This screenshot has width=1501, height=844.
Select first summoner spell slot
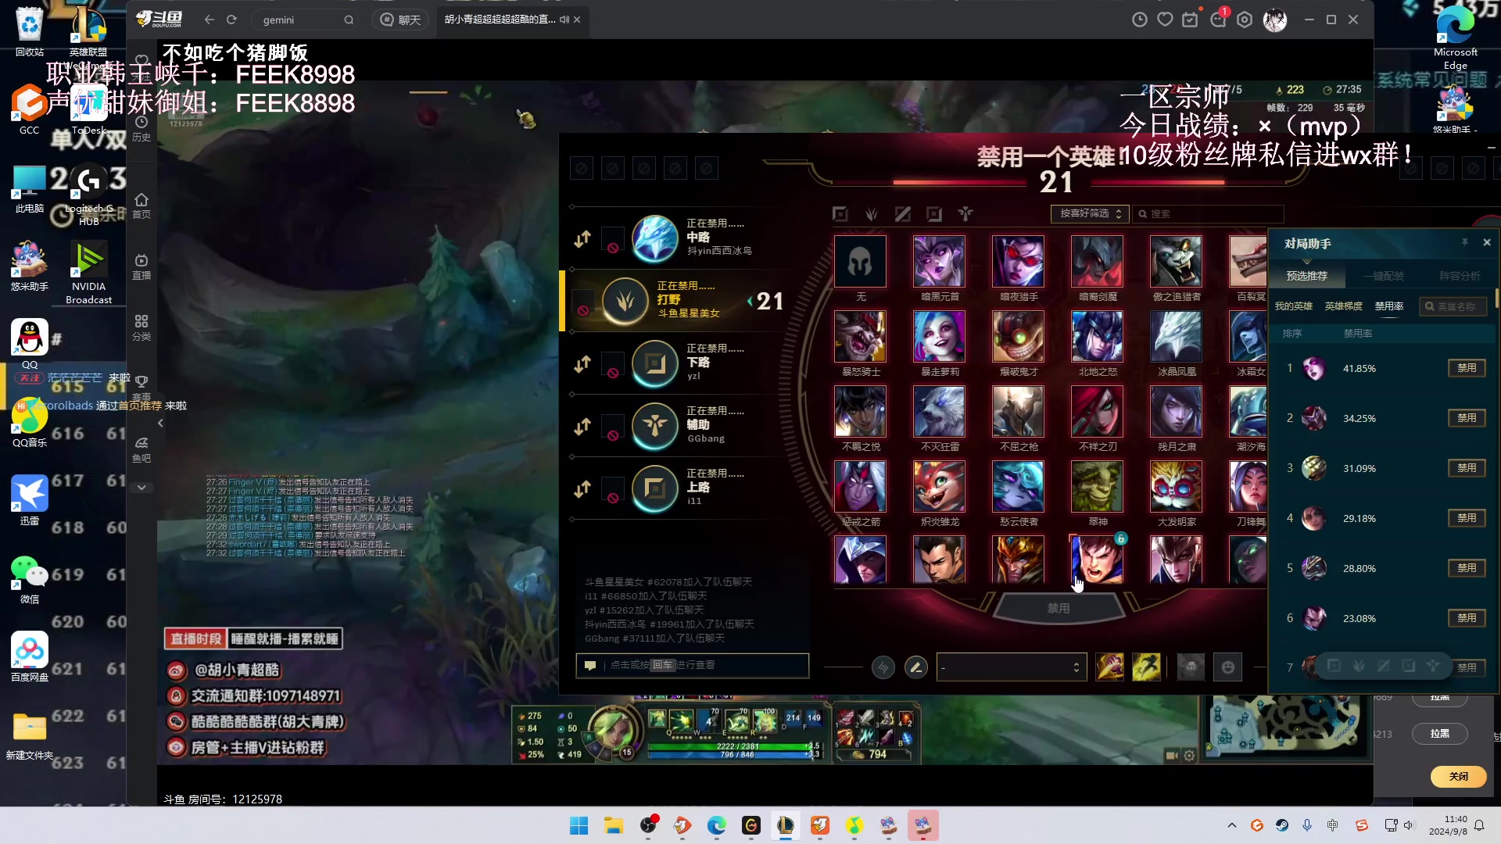point(1109,667)
